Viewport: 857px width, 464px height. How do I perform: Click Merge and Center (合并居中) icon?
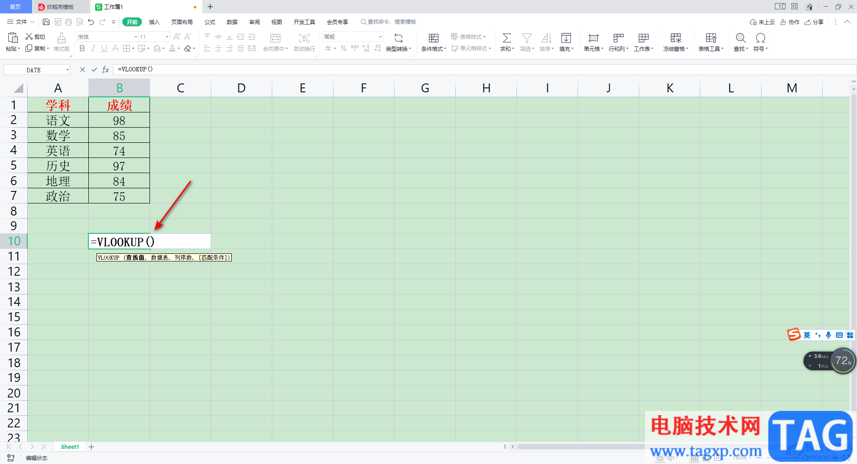click(x=275, y=38)
